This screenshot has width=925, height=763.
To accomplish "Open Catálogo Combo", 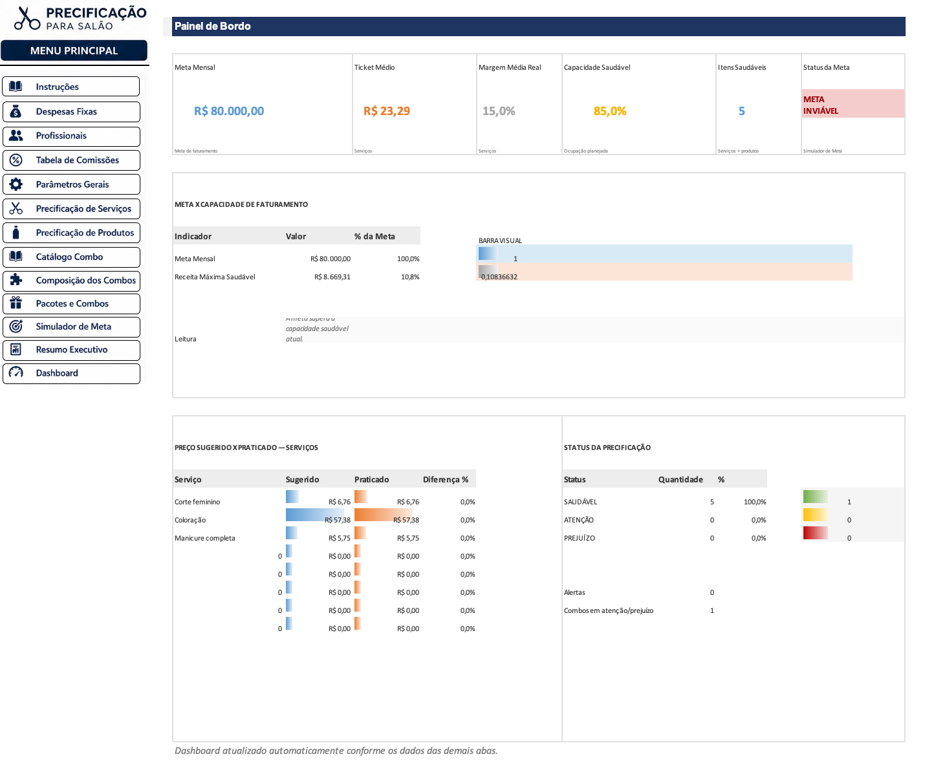I will [x=71, y=257].
